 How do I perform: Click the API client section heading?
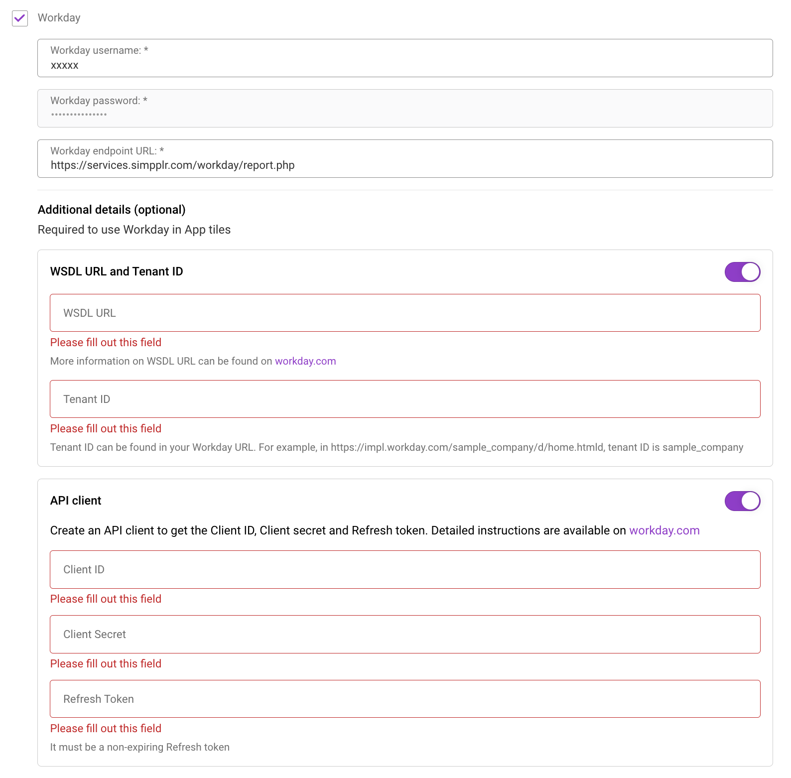(x=75, y=501)
